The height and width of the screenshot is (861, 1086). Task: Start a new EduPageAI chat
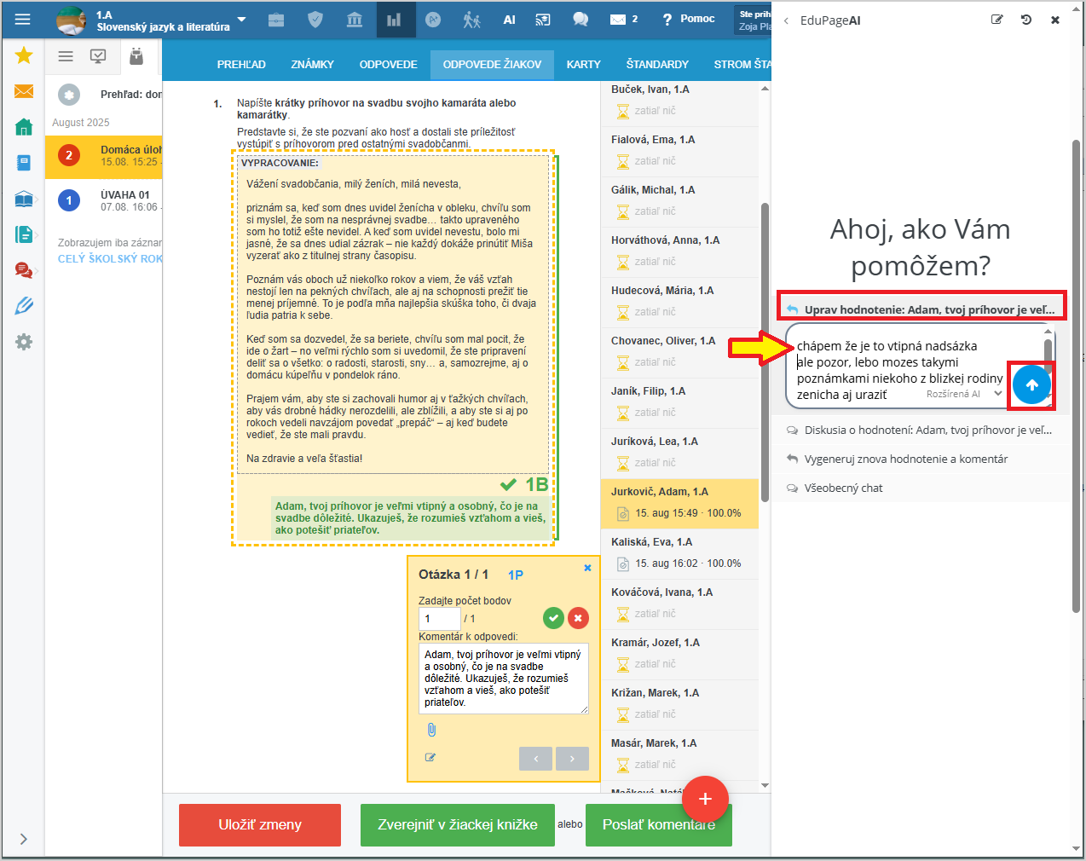996,20
